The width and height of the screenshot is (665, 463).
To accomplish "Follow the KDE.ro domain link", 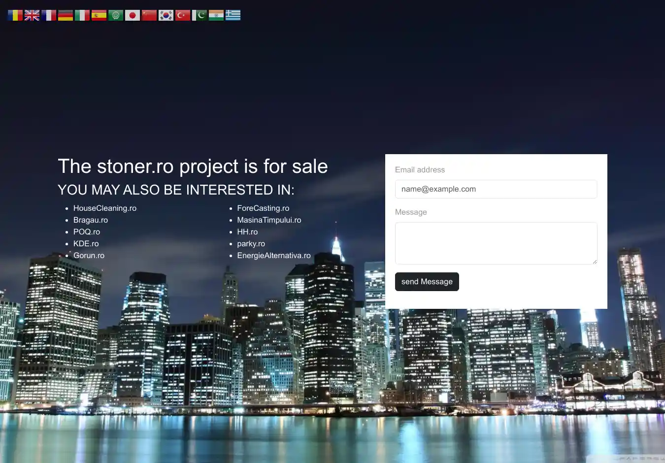I will (86, 244).
